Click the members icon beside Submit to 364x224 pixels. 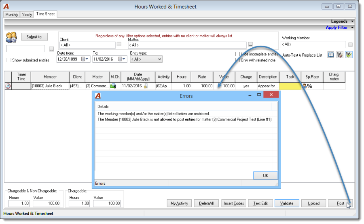11,37
